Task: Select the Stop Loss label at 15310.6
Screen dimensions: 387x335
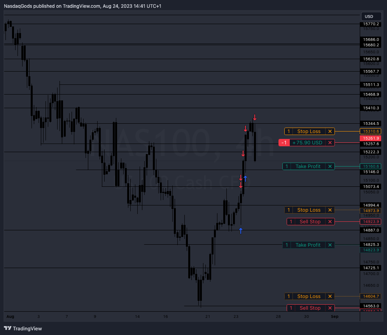Action: 309,132
